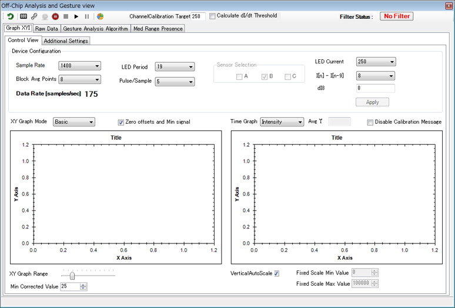
Task: Click the colorful pie chart icon
Action: pos(101,16)
